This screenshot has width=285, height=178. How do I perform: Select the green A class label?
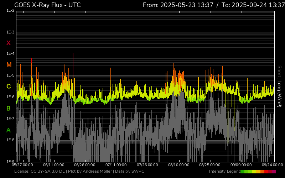(9, 130)
